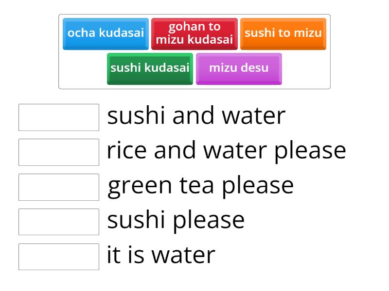
Task: Click the phrase 'green tea please'
Action: pyautogui.click(x=200, y=185)
